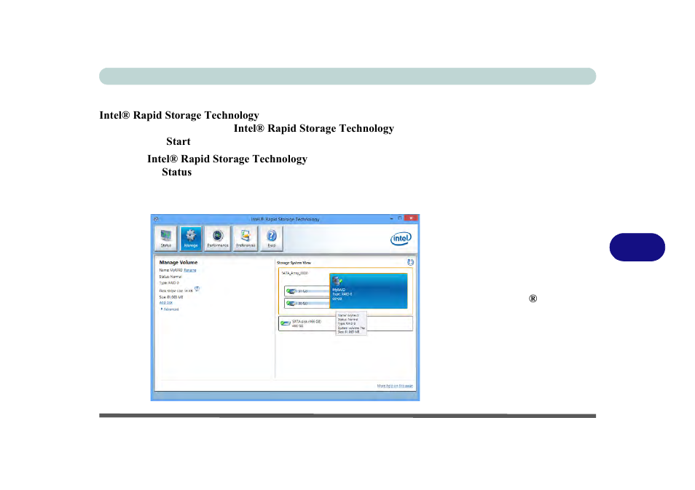Select the 30 GB array disk
The width and height of the screenshot is (695, 490).
coord(307,304)
